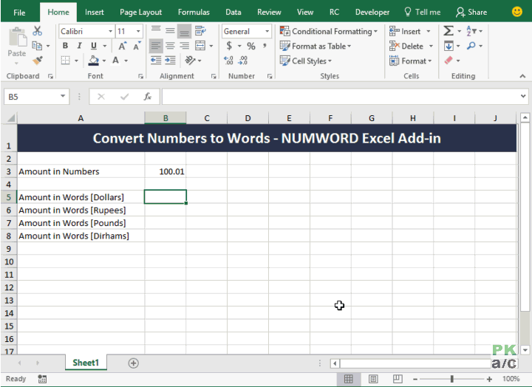Click the Cut scissors icon
532x387 pixels.
38,31
